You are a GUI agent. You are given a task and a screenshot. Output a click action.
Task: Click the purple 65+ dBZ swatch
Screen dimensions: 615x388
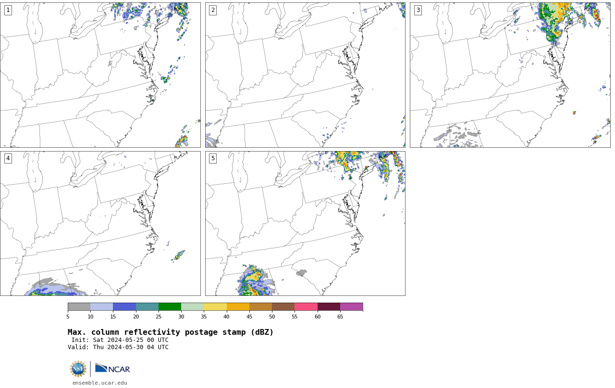click(352, 307)
